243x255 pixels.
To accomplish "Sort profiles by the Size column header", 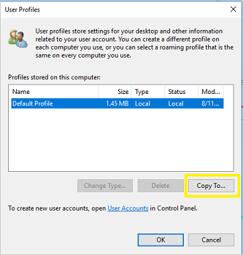I will click(115, 92).
